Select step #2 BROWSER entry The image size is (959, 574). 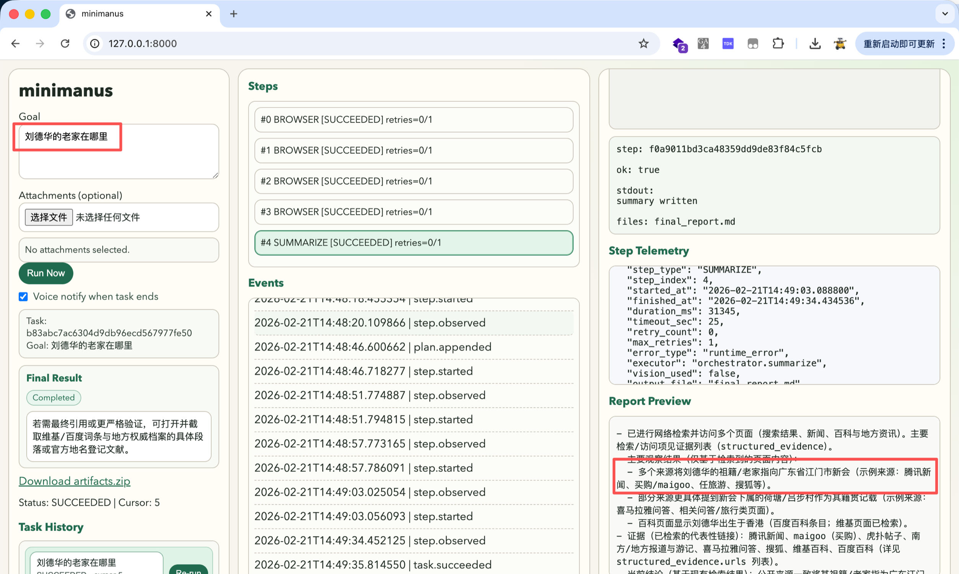(414, 182)
